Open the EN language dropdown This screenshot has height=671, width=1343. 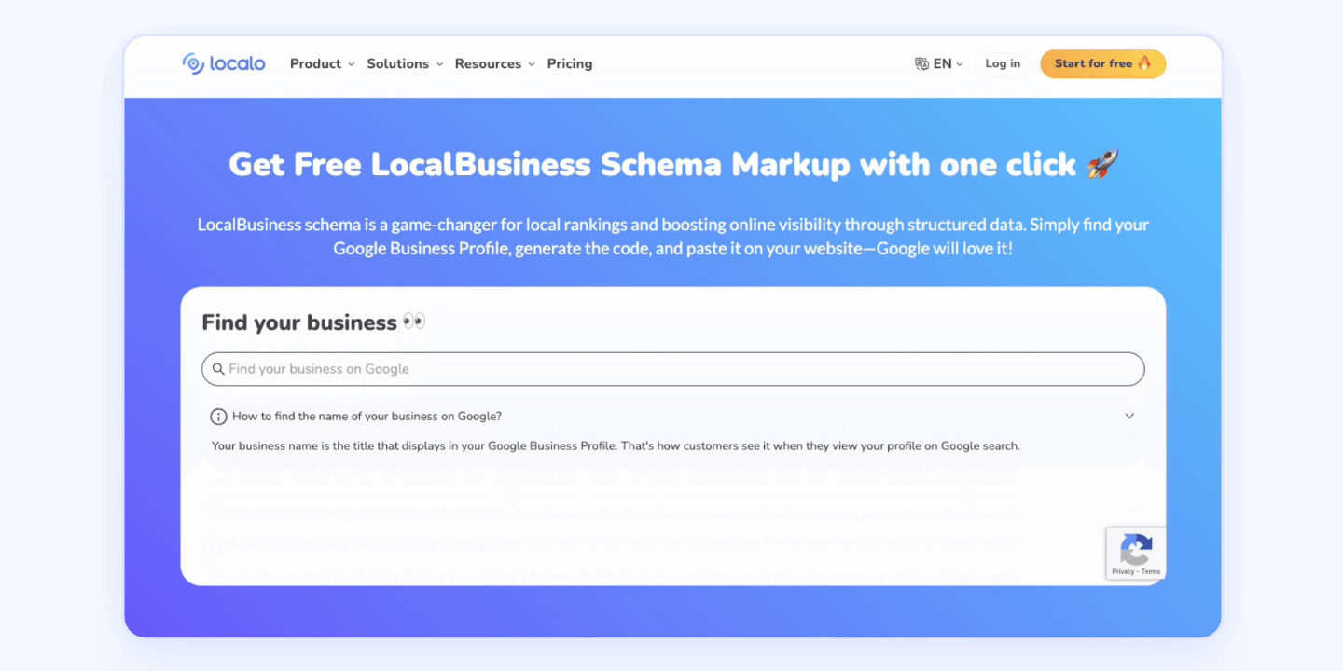pyautogui.click(x=939, y=63)
